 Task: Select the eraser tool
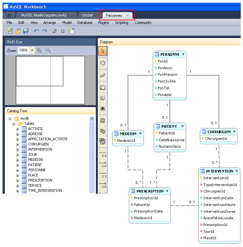click(103, 75)
